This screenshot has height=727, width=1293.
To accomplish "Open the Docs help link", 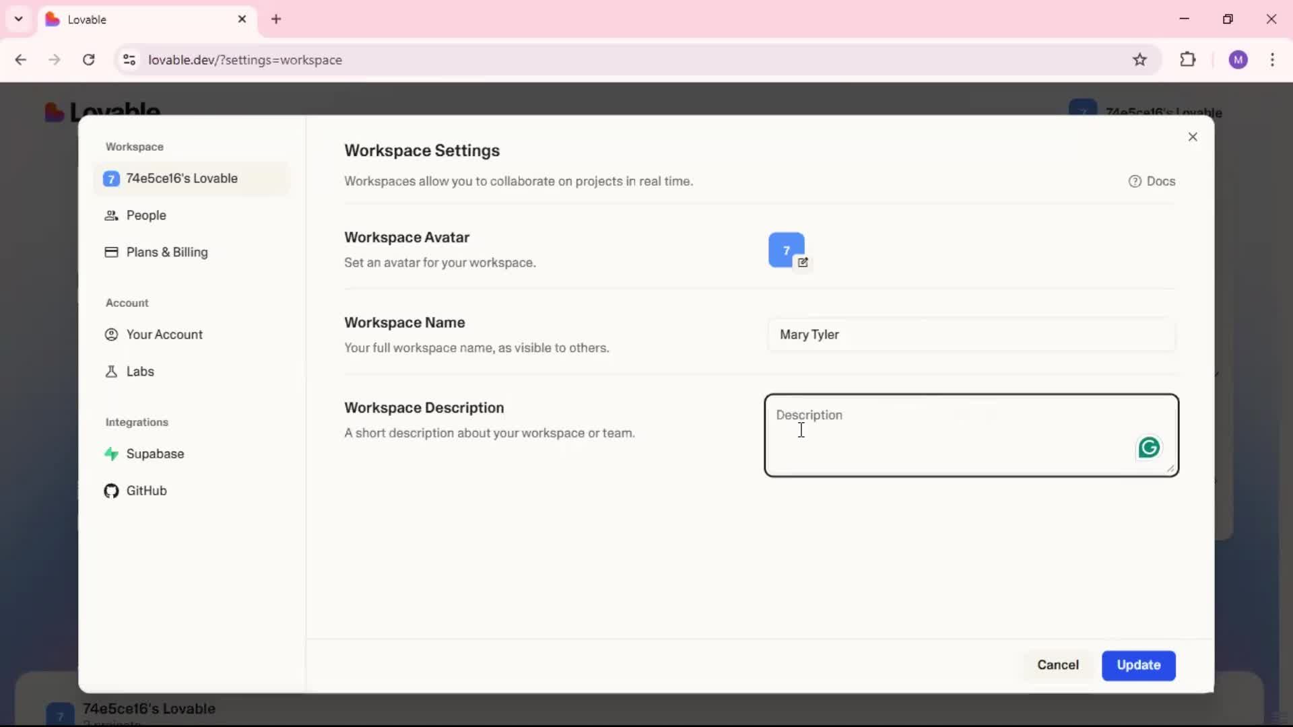I will click(1152, 181).
